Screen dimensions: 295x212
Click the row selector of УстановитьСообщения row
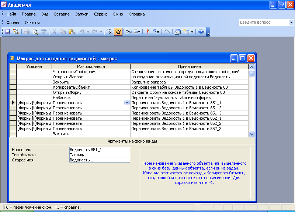(x=13, y=72)
